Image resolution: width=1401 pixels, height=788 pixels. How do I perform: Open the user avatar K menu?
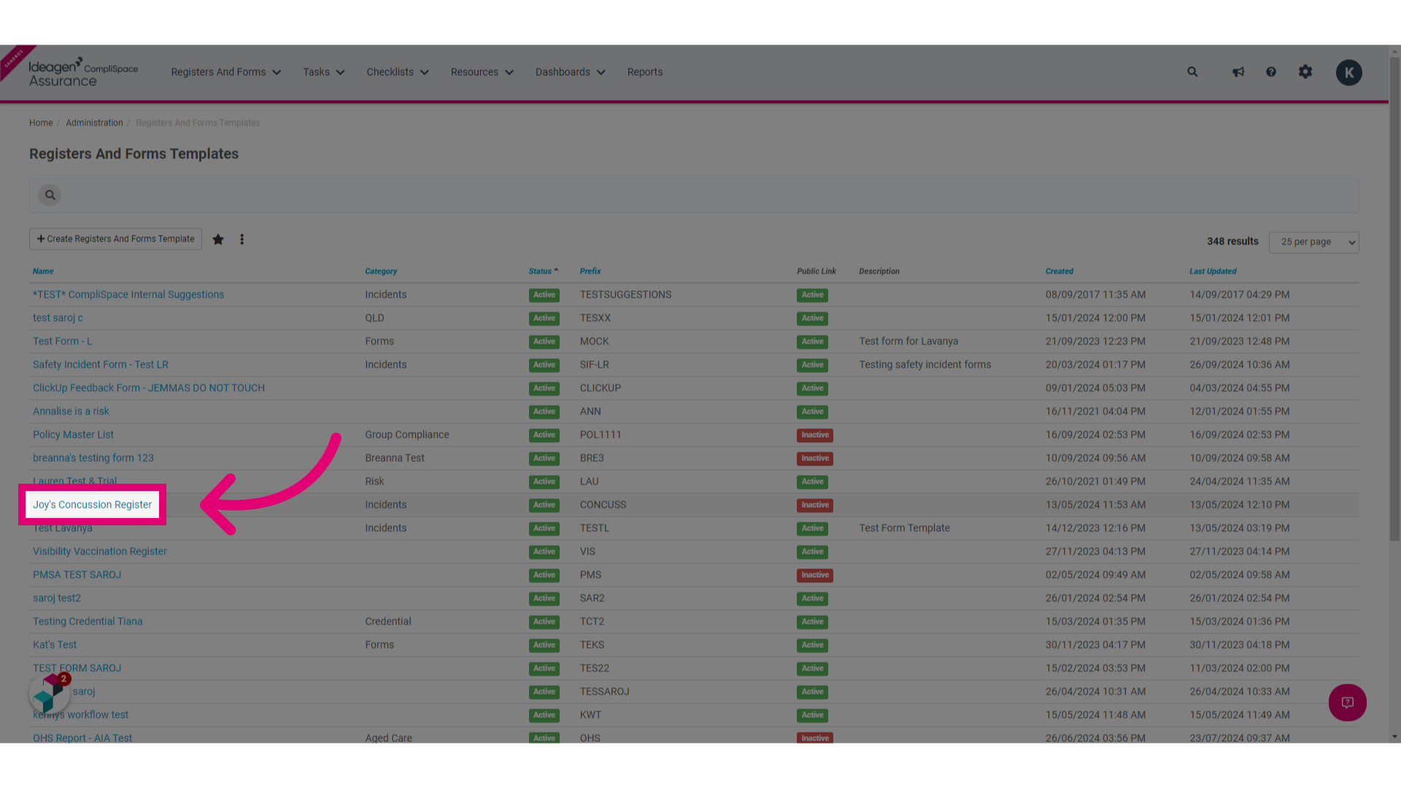click(1349, 72)
